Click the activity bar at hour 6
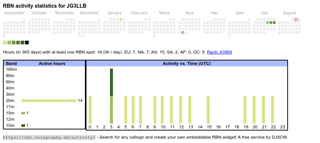 point(133,110)
